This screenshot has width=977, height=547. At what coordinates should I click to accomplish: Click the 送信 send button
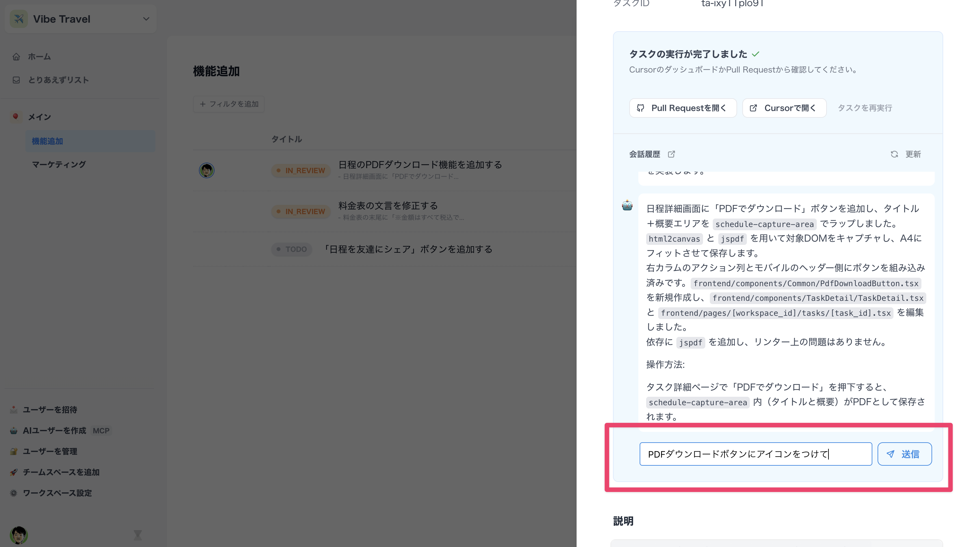point(904,454)
